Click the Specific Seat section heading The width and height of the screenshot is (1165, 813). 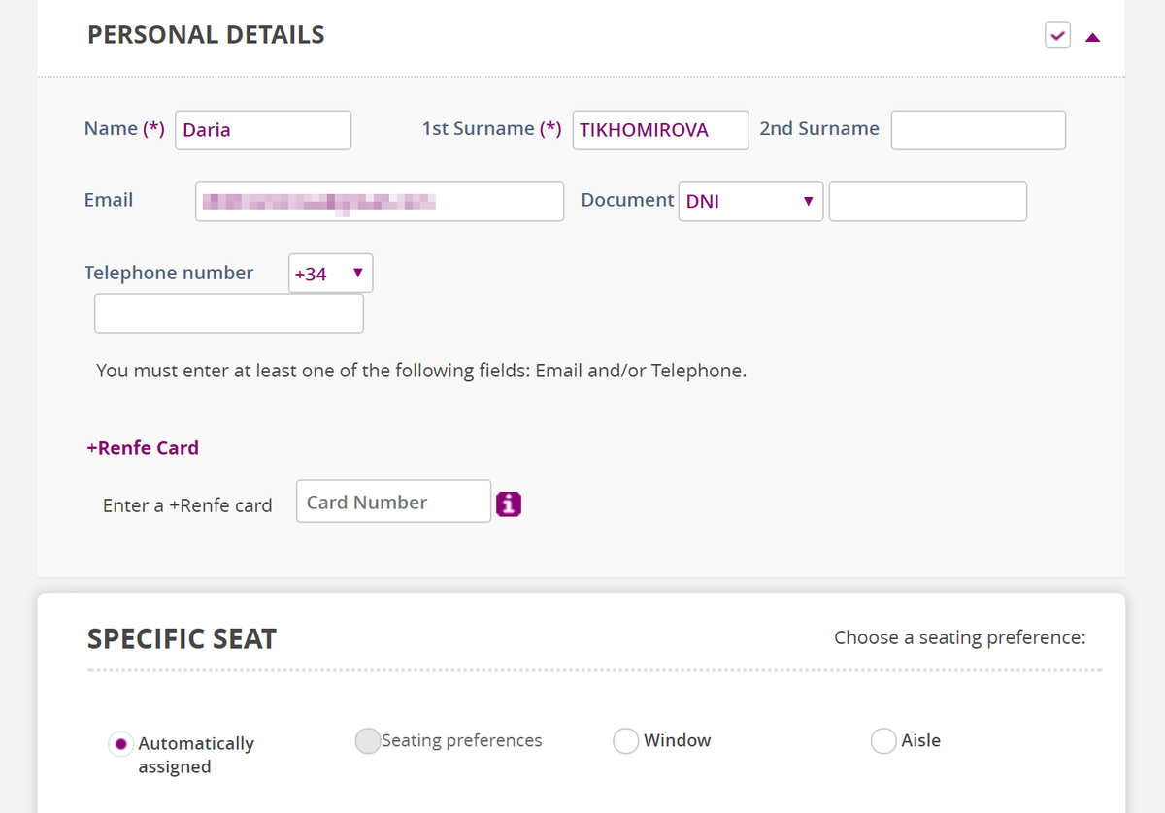click(x=182, y=639)
